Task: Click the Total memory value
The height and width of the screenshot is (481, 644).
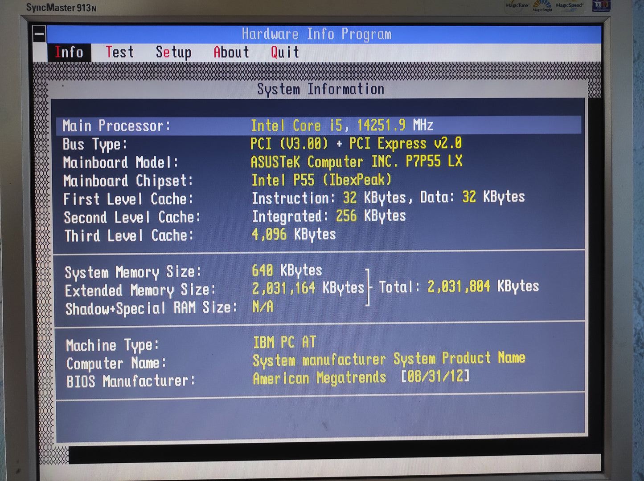Action: 483,287
